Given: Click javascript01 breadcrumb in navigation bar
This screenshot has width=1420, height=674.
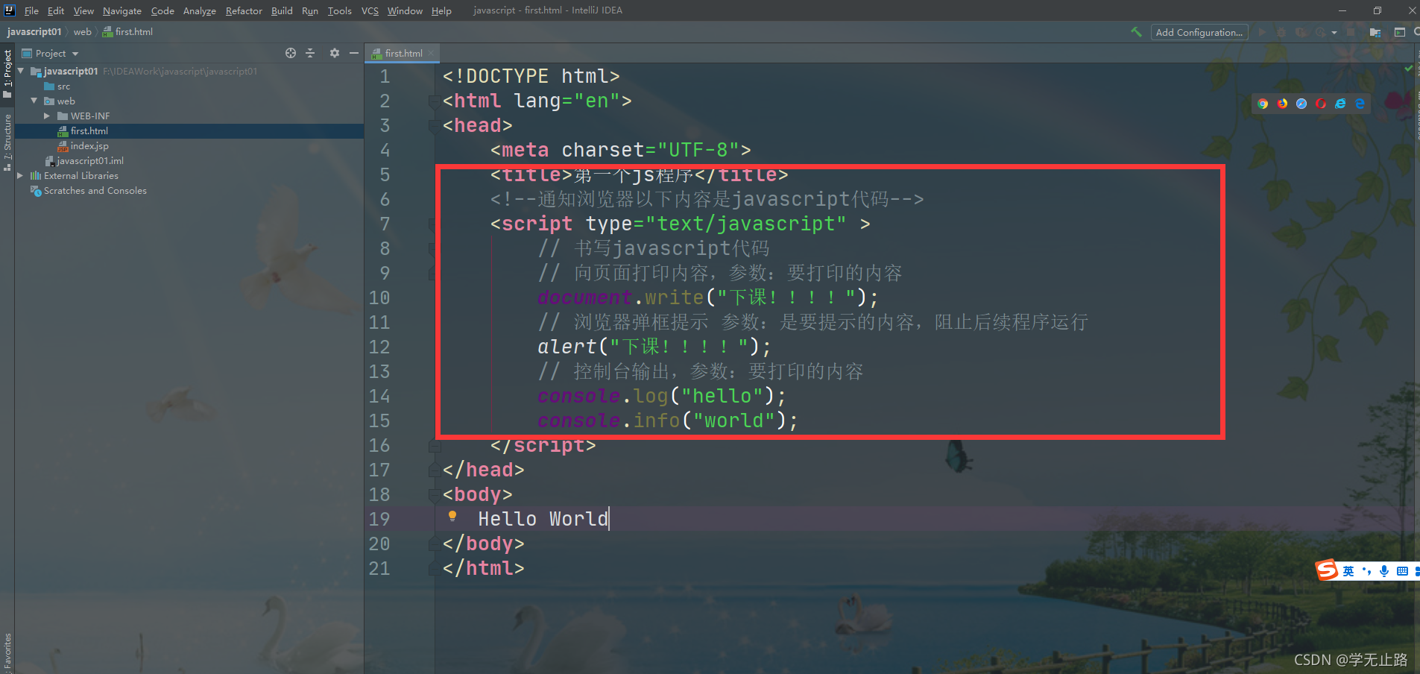Looking at the screenshot, I should tap(34, 32).
